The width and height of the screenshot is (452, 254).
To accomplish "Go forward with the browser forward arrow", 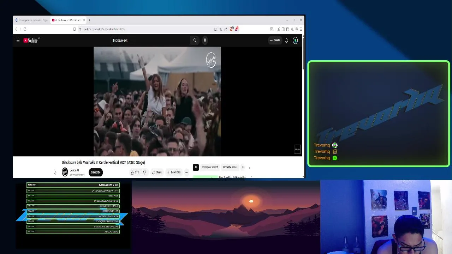I will (20, 29).
